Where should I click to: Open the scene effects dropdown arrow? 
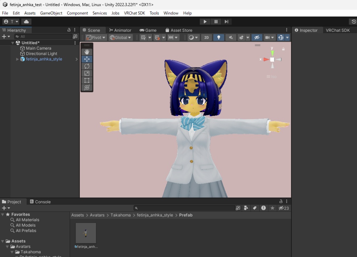click(x=248, y=38)
